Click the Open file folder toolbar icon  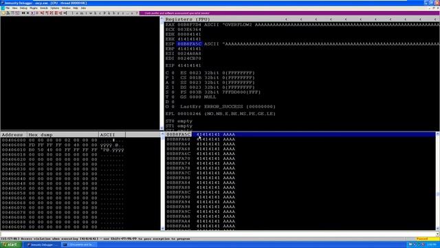click(x=3, y=13)
